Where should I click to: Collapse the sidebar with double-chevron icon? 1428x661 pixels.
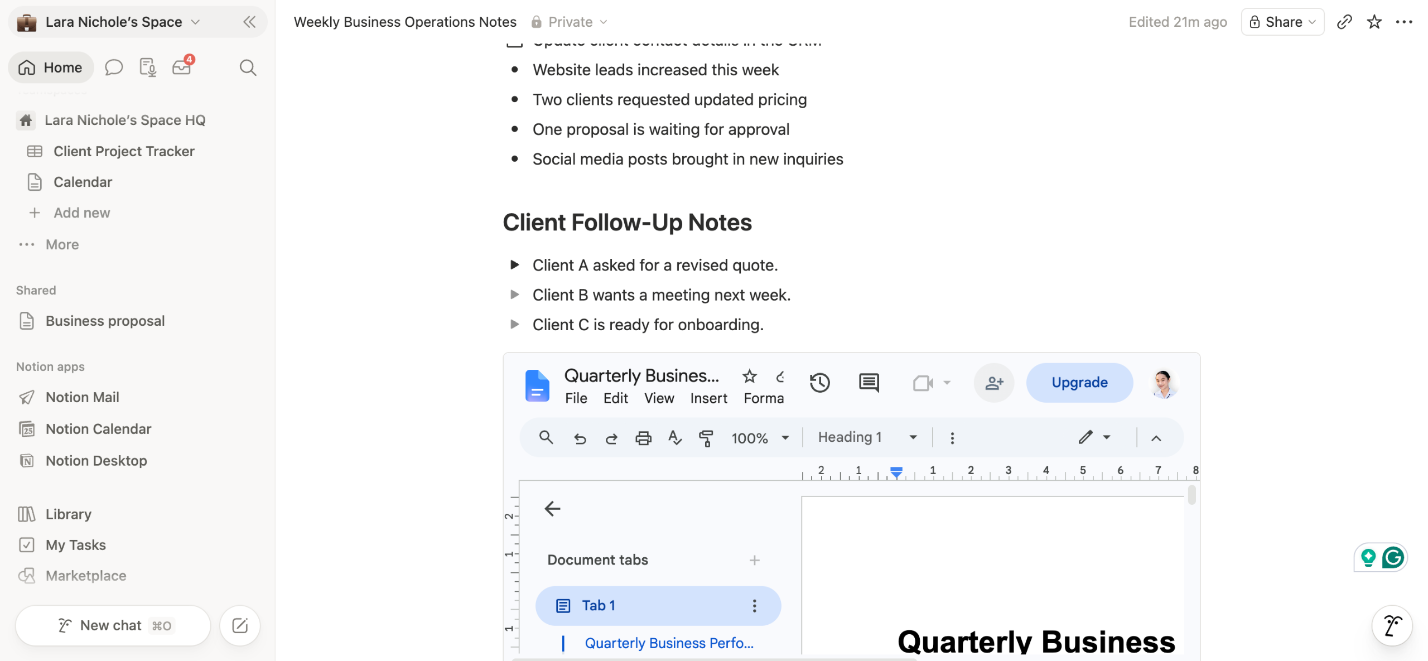[249, 22]
